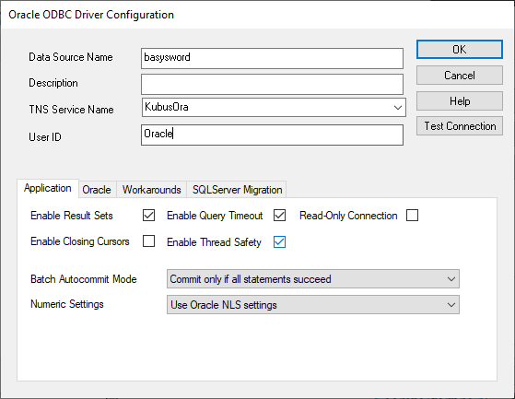Screen dimensions: 515x399
Task: Uncheck Enable Result Sets checkbox
Action: pos(148,216)
